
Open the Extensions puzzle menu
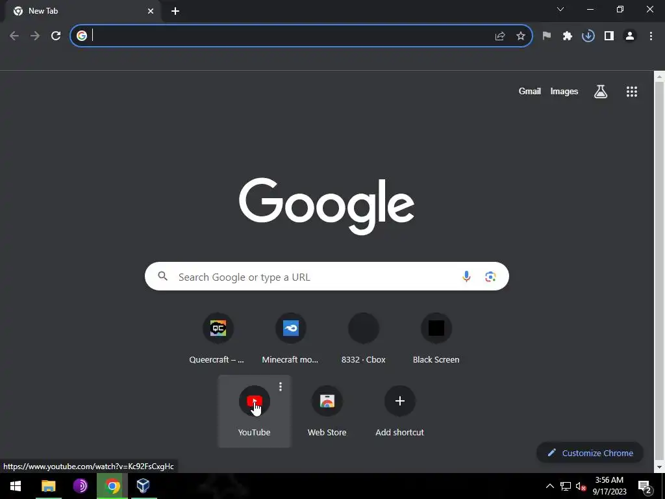tap(568, 36)
